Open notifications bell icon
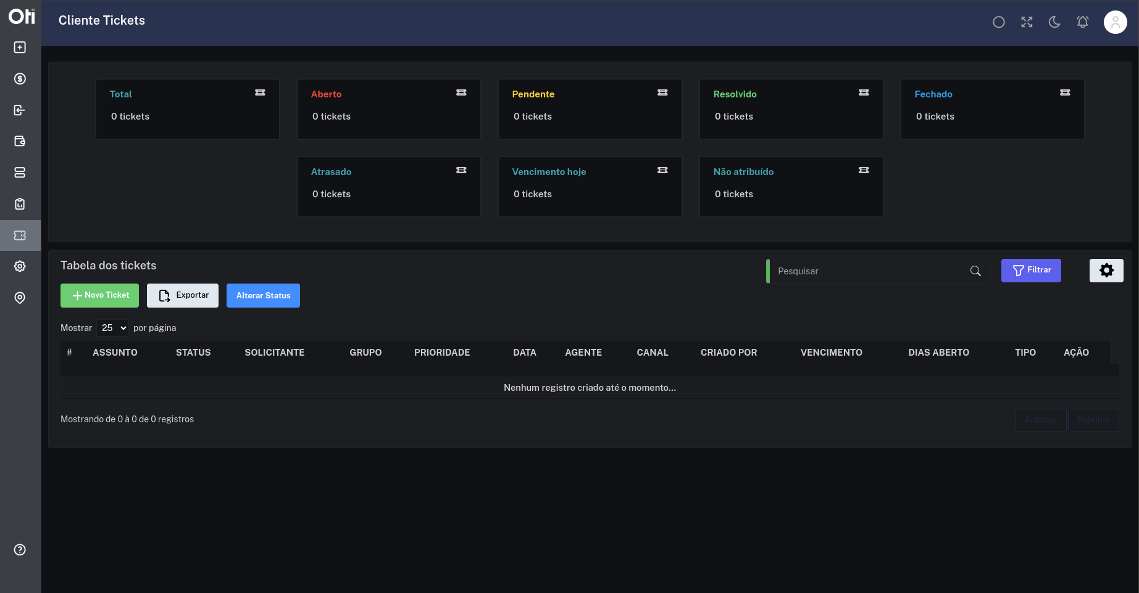 pyautogui.click(x=1083, y=22)
